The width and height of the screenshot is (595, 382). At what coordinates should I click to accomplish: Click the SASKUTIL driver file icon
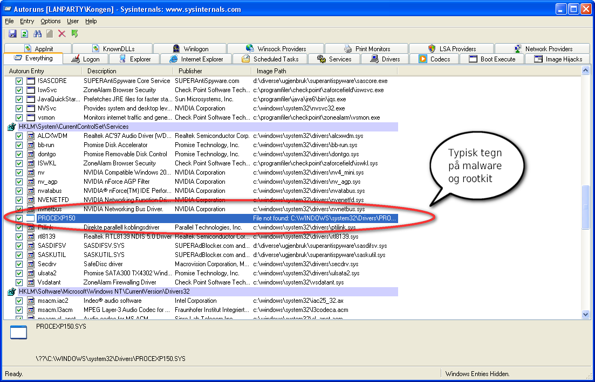click(x=31, y=255)
